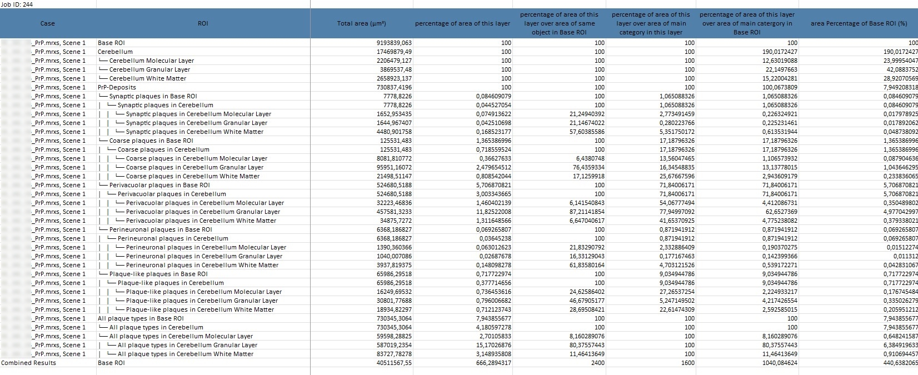Select Plaque-like plaques in Cerebellum Granular Layer
918x375 pixels.
point(201,301)
